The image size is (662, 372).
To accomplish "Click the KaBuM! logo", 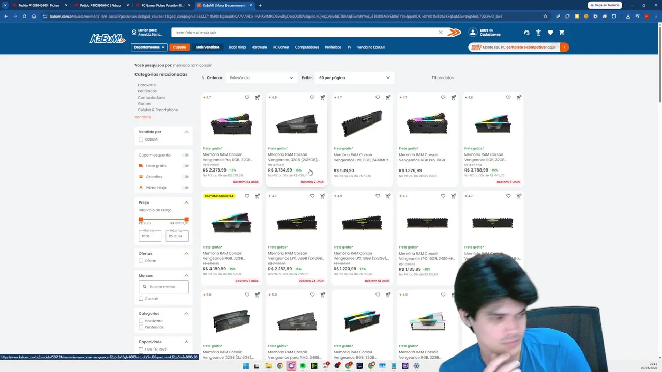I will coord(108,38).
